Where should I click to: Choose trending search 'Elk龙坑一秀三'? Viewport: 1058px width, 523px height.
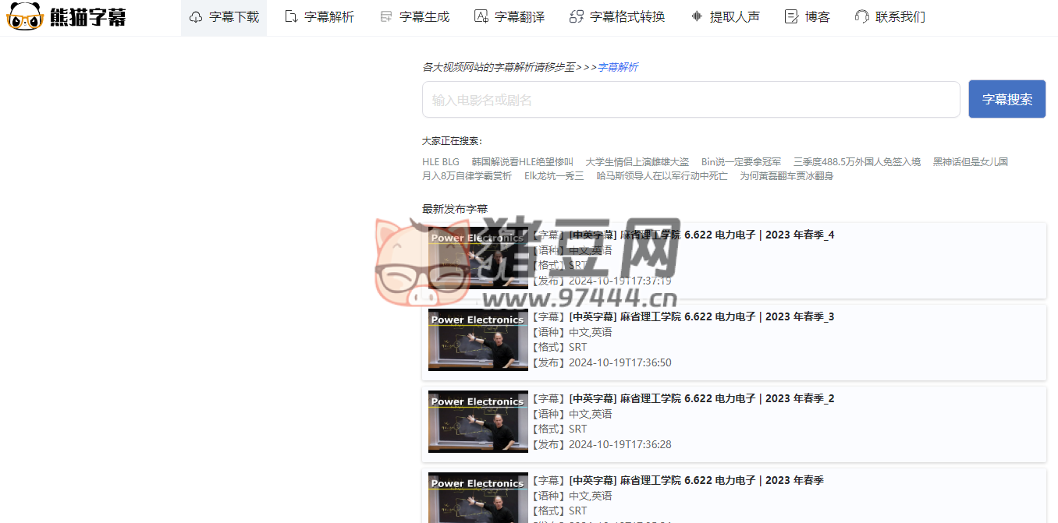point(554,176)
